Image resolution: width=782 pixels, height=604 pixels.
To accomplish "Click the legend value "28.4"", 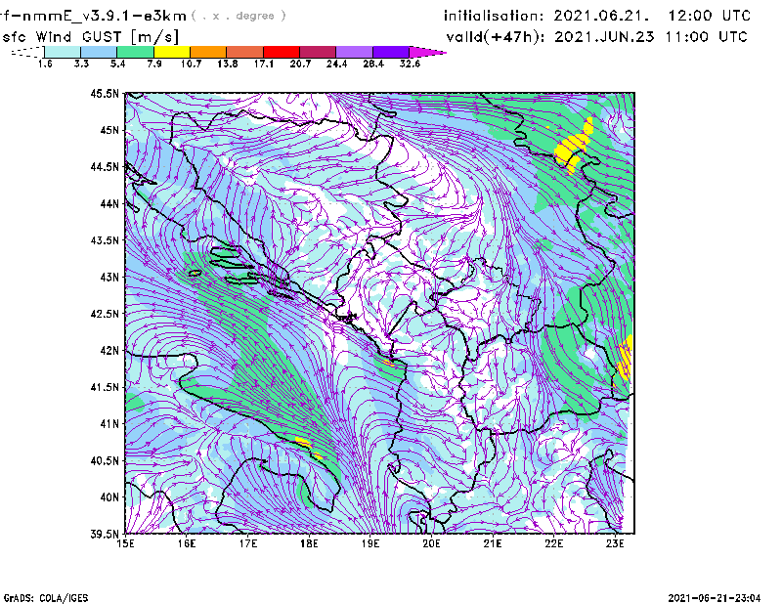I will point(373,64).
